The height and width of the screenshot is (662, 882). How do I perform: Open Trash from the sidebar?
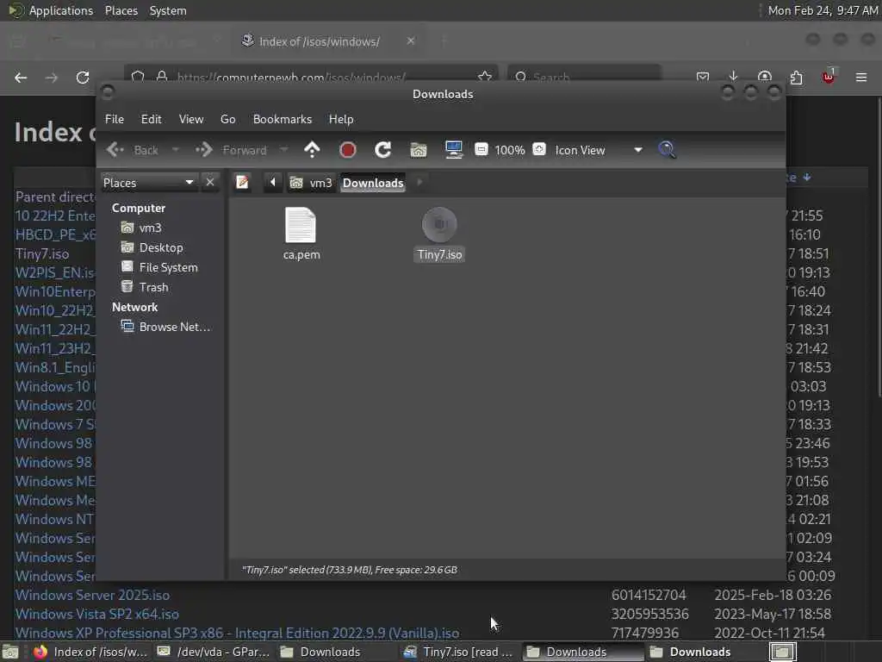145,287
